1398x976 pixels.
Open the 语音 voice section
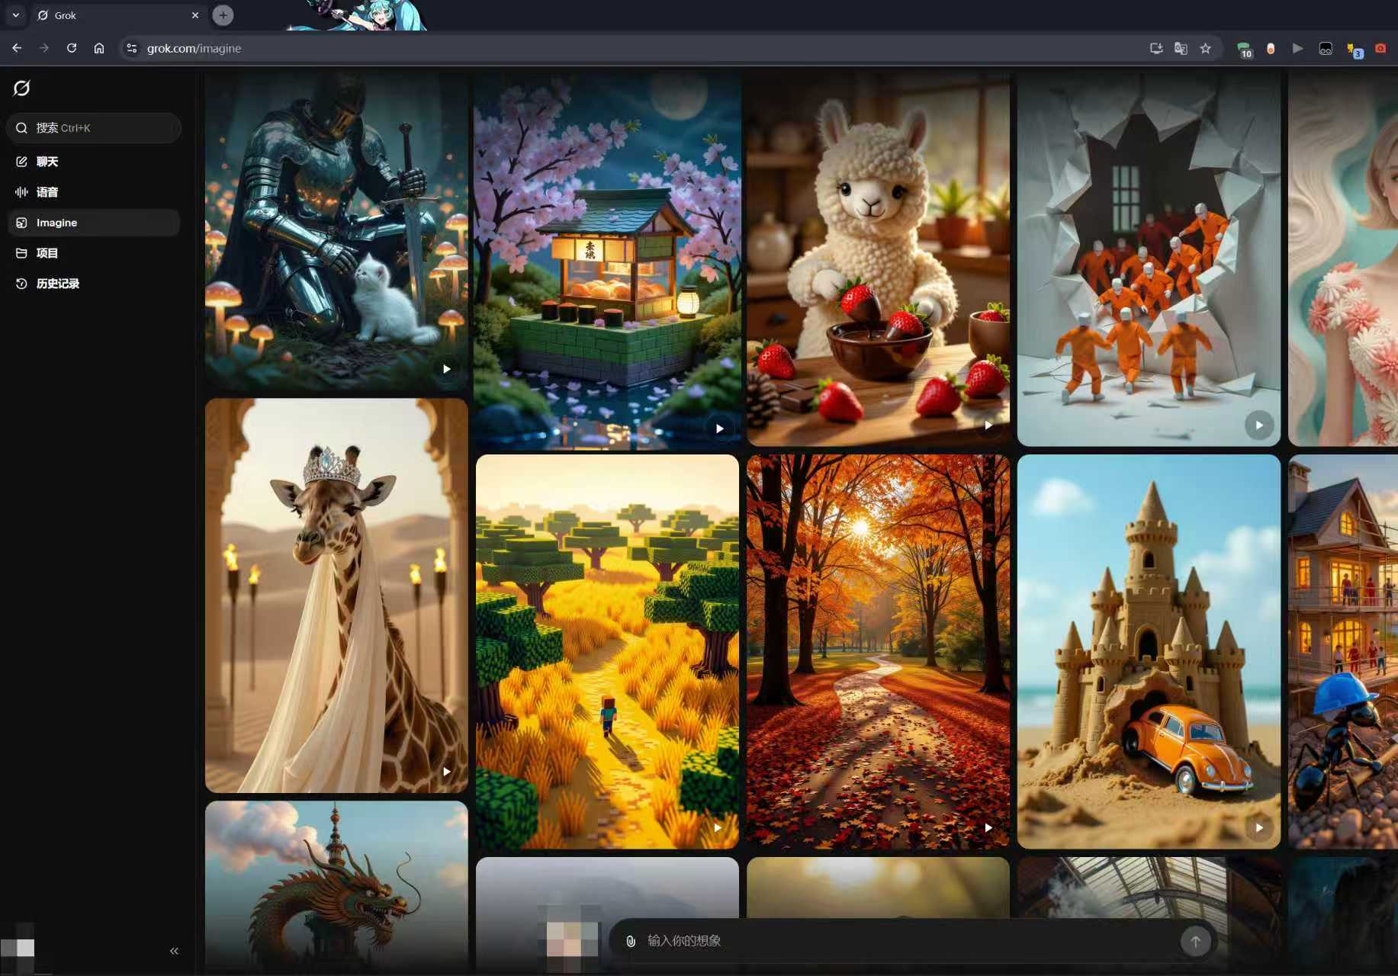pos(47,192)
